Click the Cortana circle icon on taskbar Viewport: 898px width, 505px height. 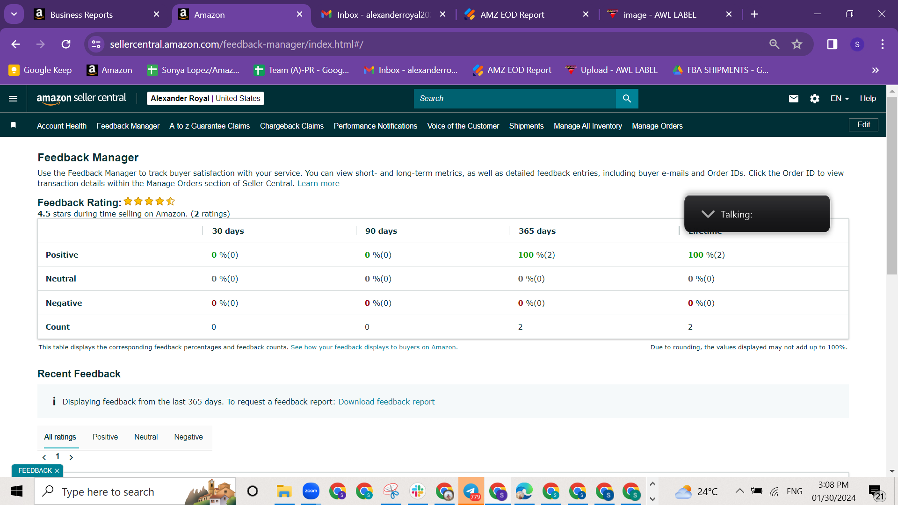(x=253, y=491)
